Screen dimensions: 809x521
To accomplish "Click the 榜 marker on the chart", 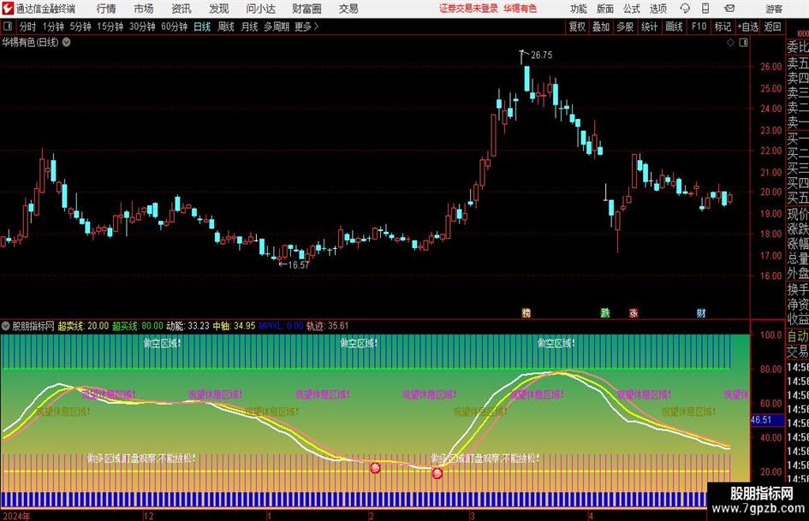I will 526,312.
